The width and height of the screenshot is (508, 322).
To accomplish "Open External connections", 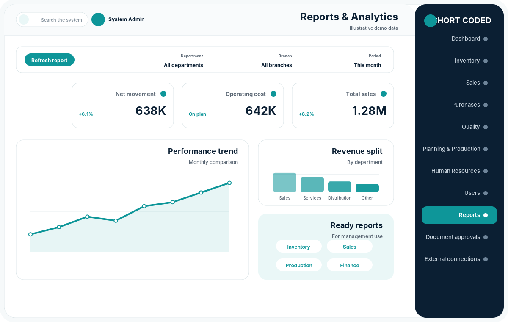I will click(x=459, y=259).
